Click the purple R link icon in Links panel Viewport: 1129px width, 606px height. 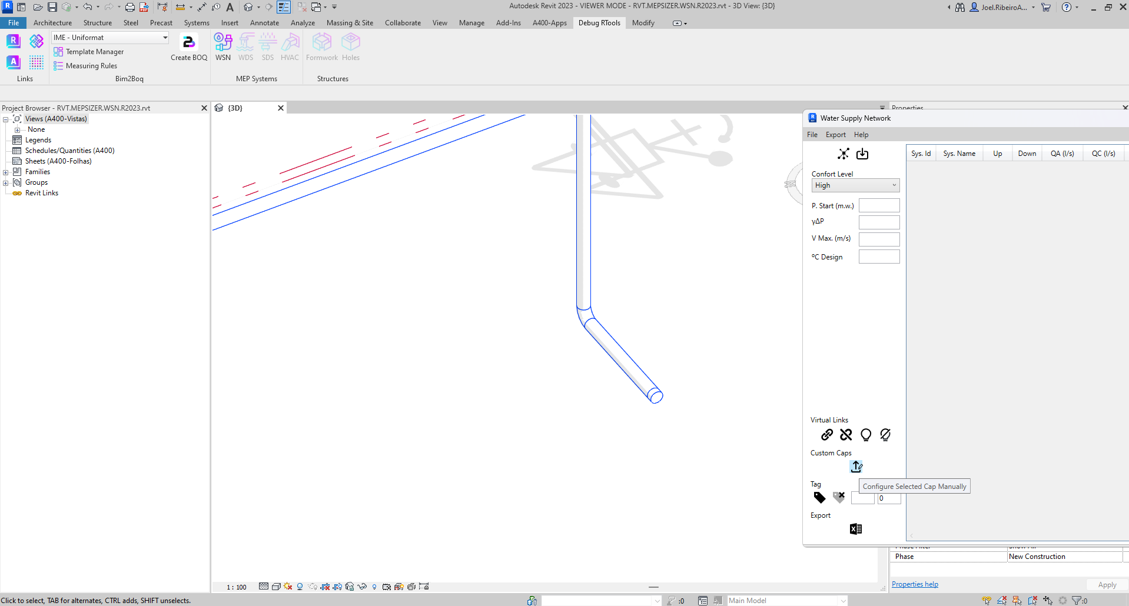click(14, 41)
